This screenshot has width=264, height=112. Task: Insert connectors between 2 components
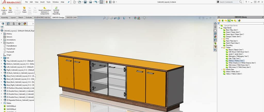[45, 11]
